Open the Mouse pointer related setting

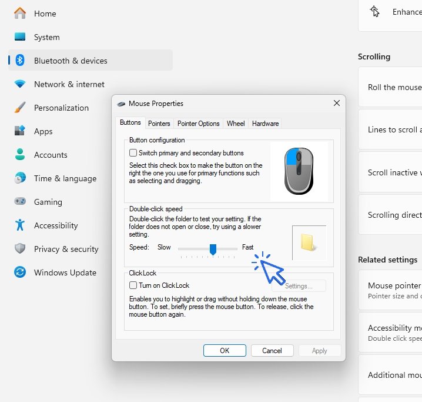click(390, 290)
